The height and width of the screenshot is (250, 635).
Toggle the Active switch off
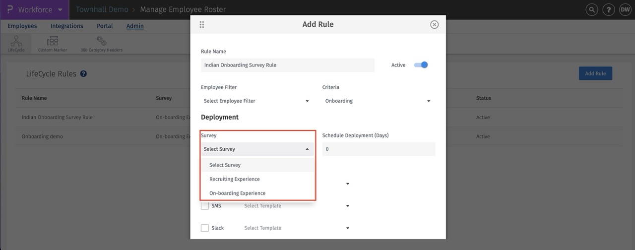pyautogui.click(x=421, y=65)
